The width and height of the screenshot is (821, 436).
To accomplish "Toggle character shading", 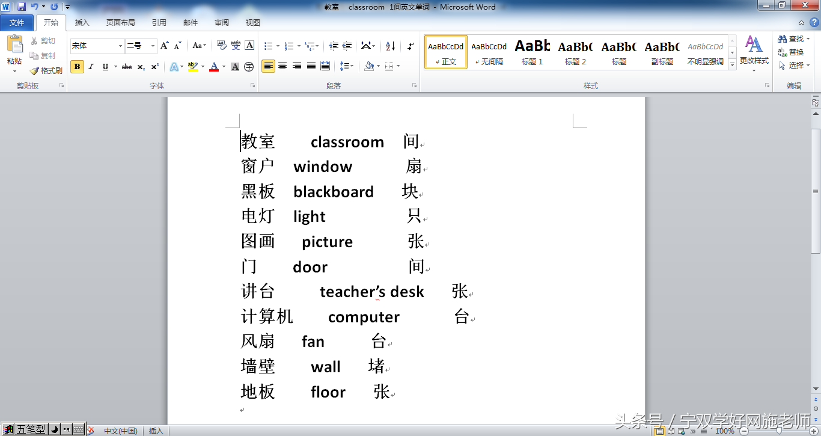I will (x=235, y=67).
